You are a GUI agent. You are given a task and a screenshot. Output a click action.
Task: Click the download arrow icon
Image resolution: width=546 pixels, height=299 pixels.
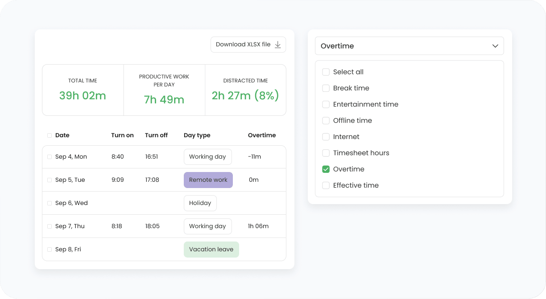277,45
